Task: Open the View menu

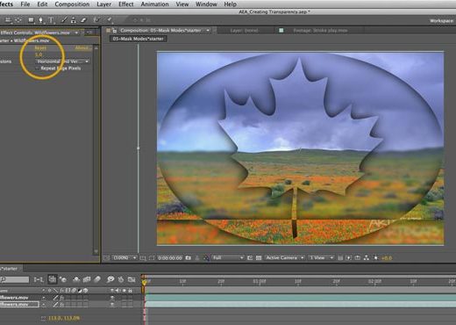Action: tap(182, 4)
